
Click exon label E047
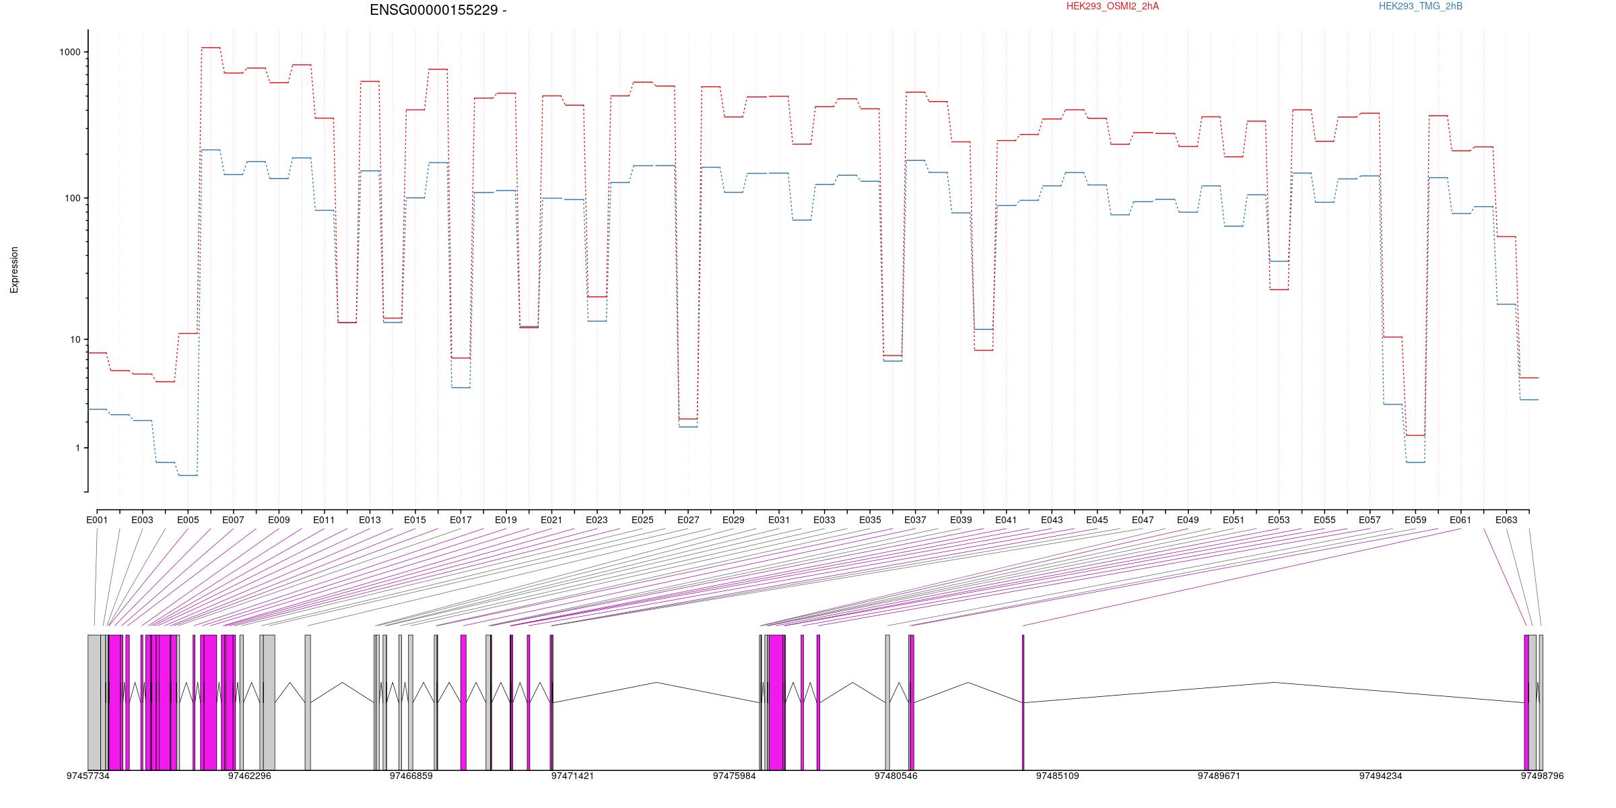pos(1143,520)
